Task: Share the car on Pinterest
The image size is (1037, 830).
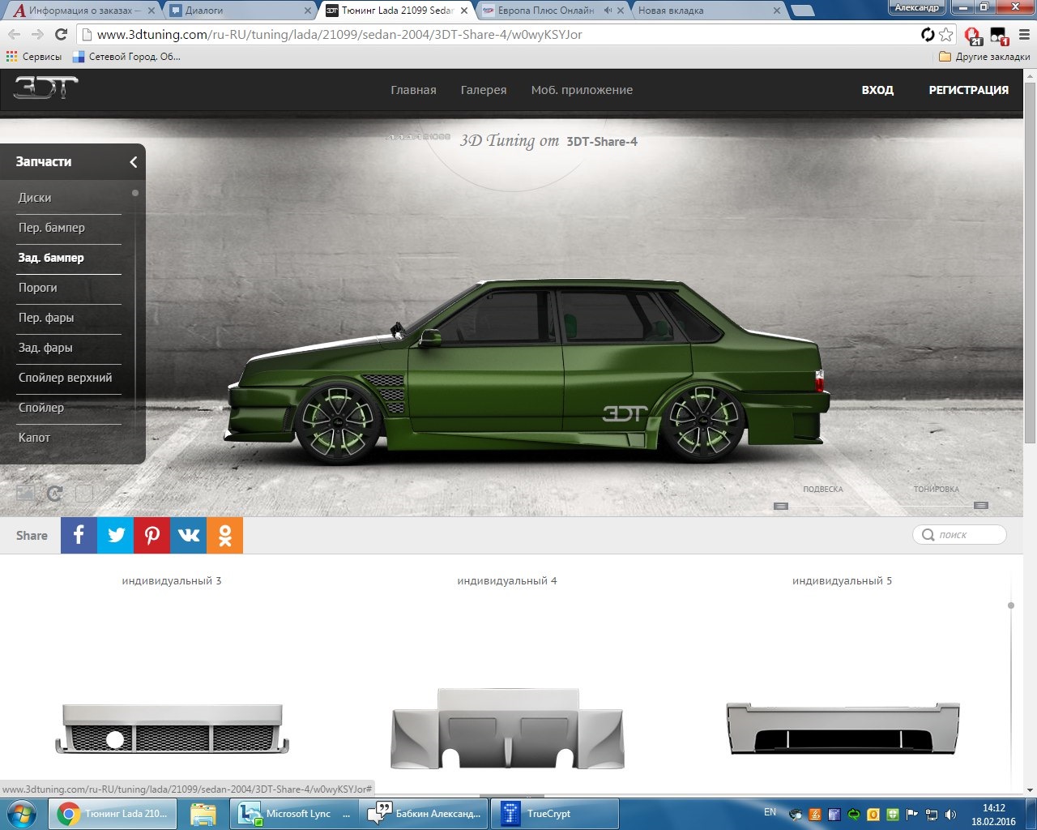Action: (x=151, y=535)
